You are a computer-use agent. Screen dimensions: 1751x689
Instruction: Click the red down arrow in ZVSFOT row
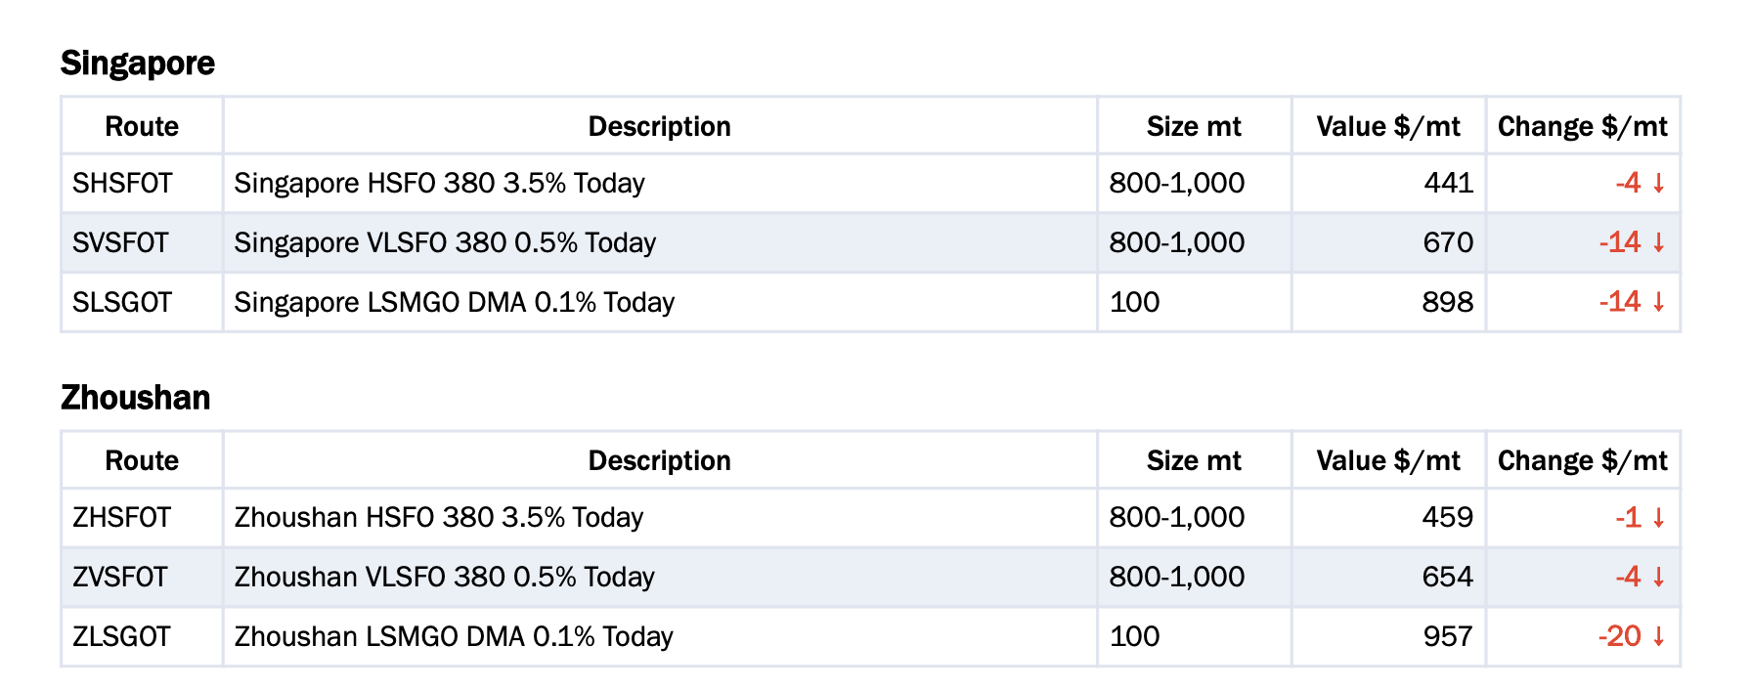[x=1659, y=578]
